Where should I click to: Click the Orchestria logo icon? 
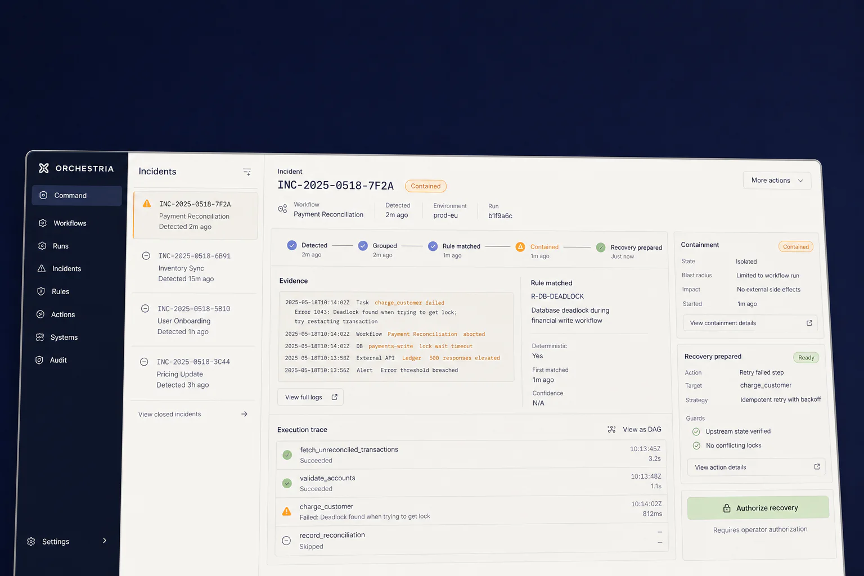pyautogui.click(x=44, y=168)
